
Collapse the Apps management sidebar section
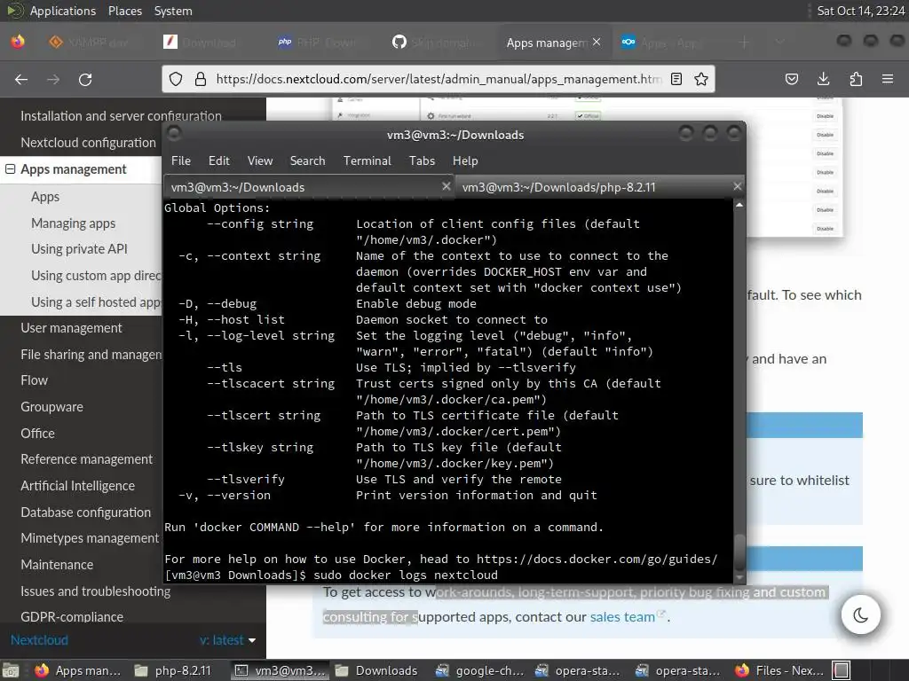point(10,169)
